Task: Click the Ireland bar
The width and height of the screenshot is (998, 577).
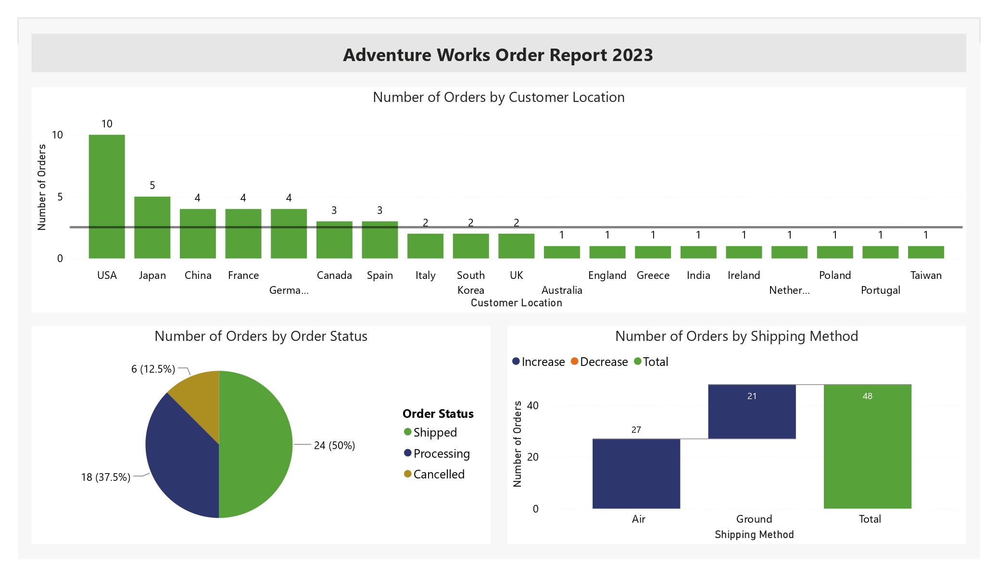Action: [x=744, y=252]
